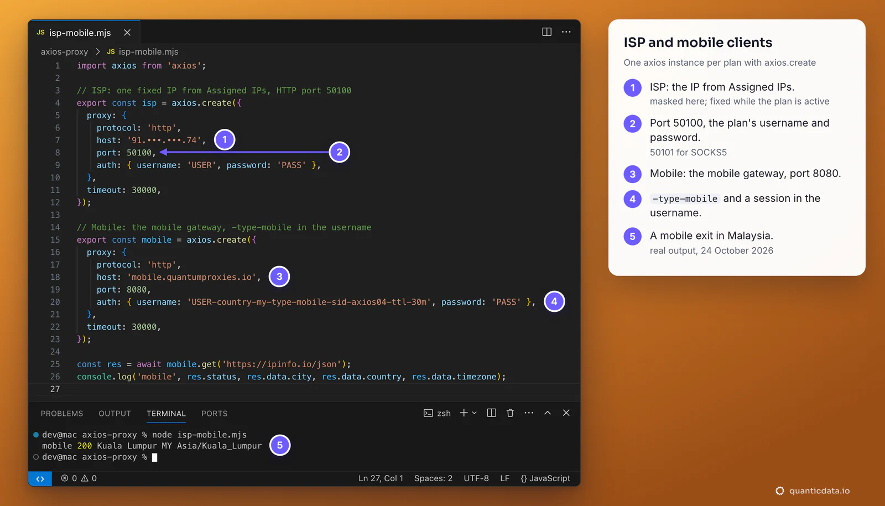Create a new terminal with plus icon
885x506 pixels.
464,413
